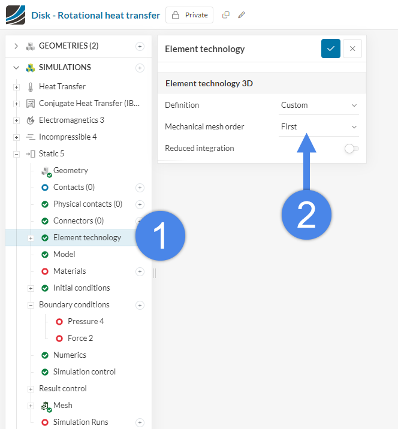The height and width of the screenshot is (429, 398).
Task: Open the Numerics settings
Action: [x=70, y=355]
